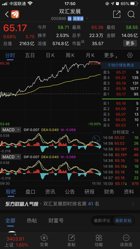Tap the first MACD histogram chart

(x=50, y=144)
